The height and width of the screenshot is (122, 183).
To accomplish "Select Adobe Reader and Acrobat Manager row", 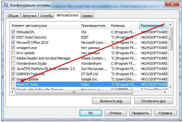I will [43, 58].
